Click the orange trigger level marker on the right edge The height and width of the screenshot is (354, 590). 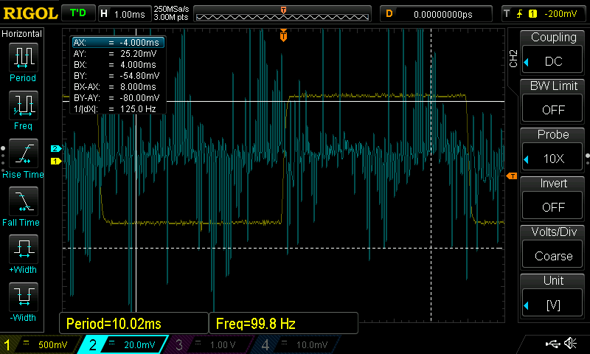pos(512,176)
